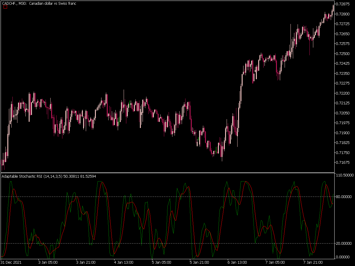
Task: Click the 4 Jan 13:00 time label
Action: point(124,262)
